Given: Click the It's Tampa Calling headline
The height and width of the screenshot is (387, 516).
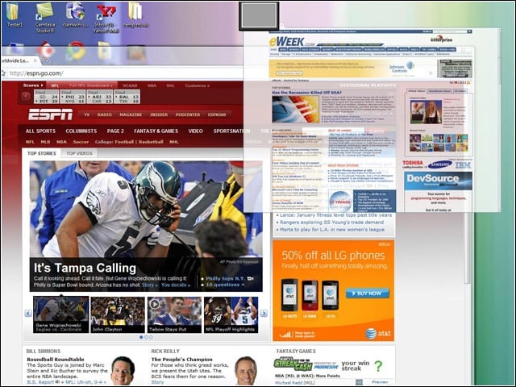Looking at the screenshot, I should point(85,268).
